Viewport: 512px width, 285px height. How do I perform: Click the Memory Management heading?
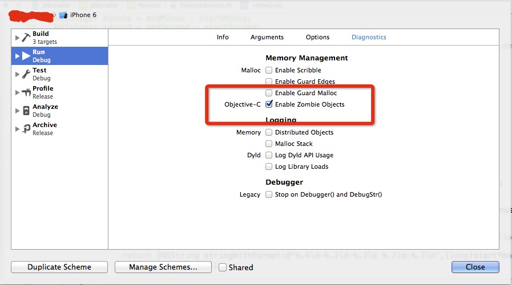307,58
